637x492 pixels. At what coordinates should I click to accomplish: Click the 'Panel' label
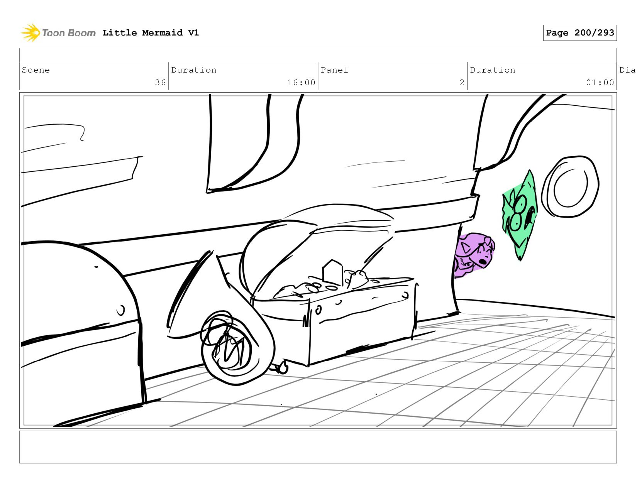(x=334, y=70)
